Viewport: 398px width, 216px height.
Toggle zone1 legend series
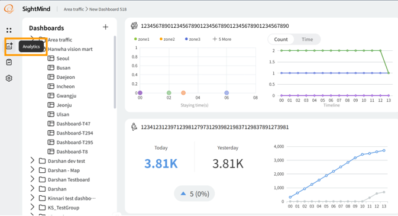pos(141,39)
